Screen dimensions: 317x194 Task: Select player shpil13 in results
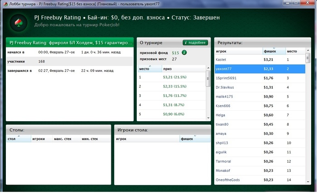(260, 143)
